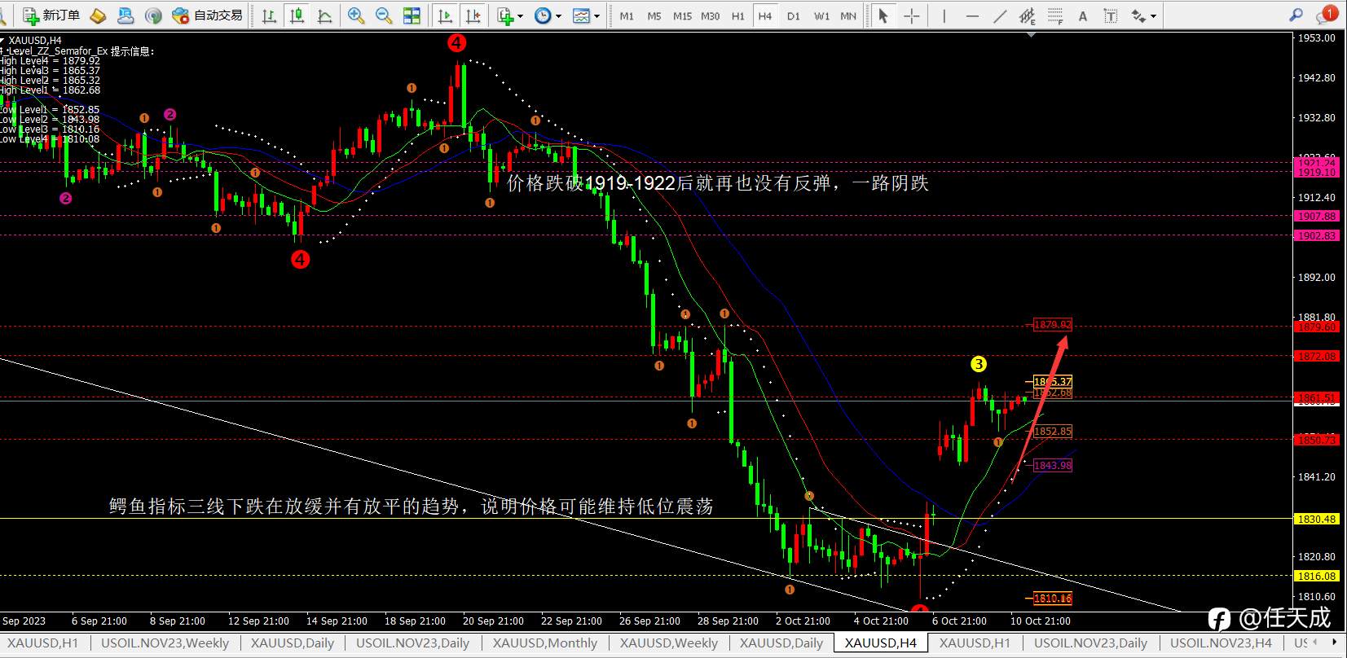Click the 1902.83 price axis label
The image size is (1347, 658).
click(1317, 235)
